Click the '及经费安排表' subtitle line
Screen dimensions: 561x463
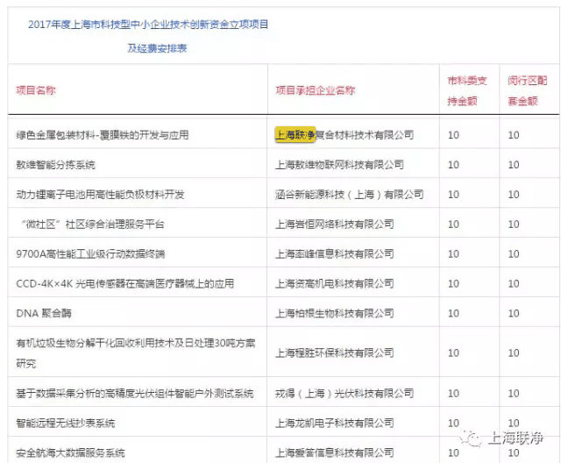coord(157,48)
